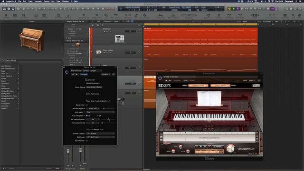304x171 pixels.
Task: Open the Note Pads icon in control bar
Action: tap(291, 9)
